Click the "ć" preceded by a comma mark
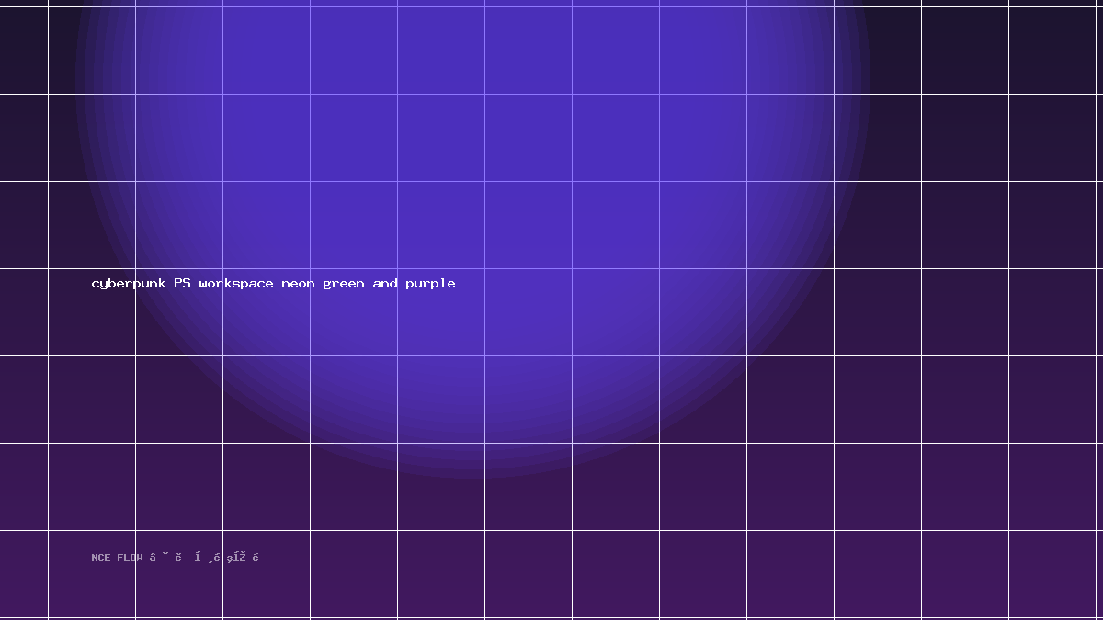The image size is (1103, 620). pyautogui.click(x=217, y=557)
